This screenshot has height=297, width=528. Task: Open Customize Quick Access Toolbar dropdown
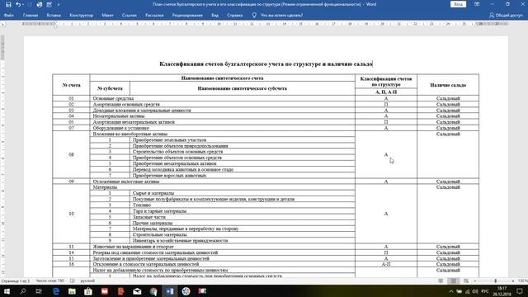pyautogui.click(x=59, y=5)
